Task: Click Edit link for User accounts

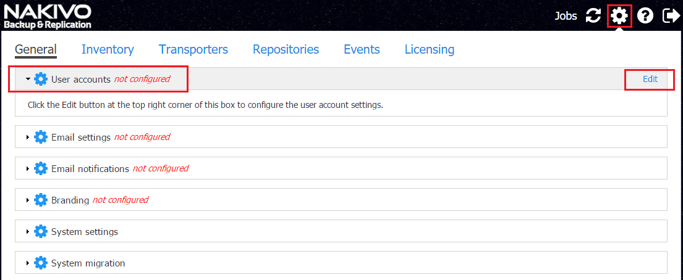Action: tap(650, 79)
